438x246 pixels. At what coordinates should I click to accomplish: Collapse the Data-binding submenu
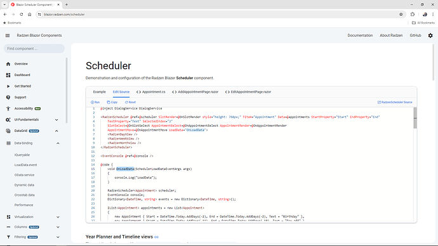pyautogui.click(x=58, y=143)
